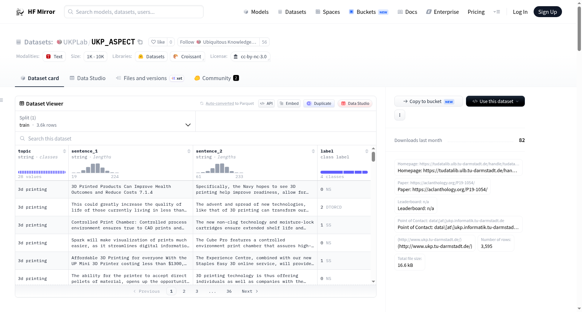Click the HF Mirror logo icon

20,12
